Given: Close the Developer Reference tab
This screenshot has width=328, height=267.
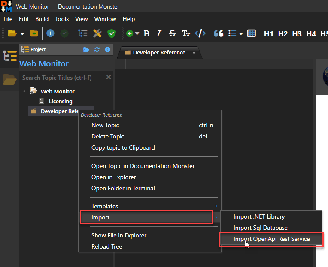Looking at the screenshot, I should coord(194,53).
